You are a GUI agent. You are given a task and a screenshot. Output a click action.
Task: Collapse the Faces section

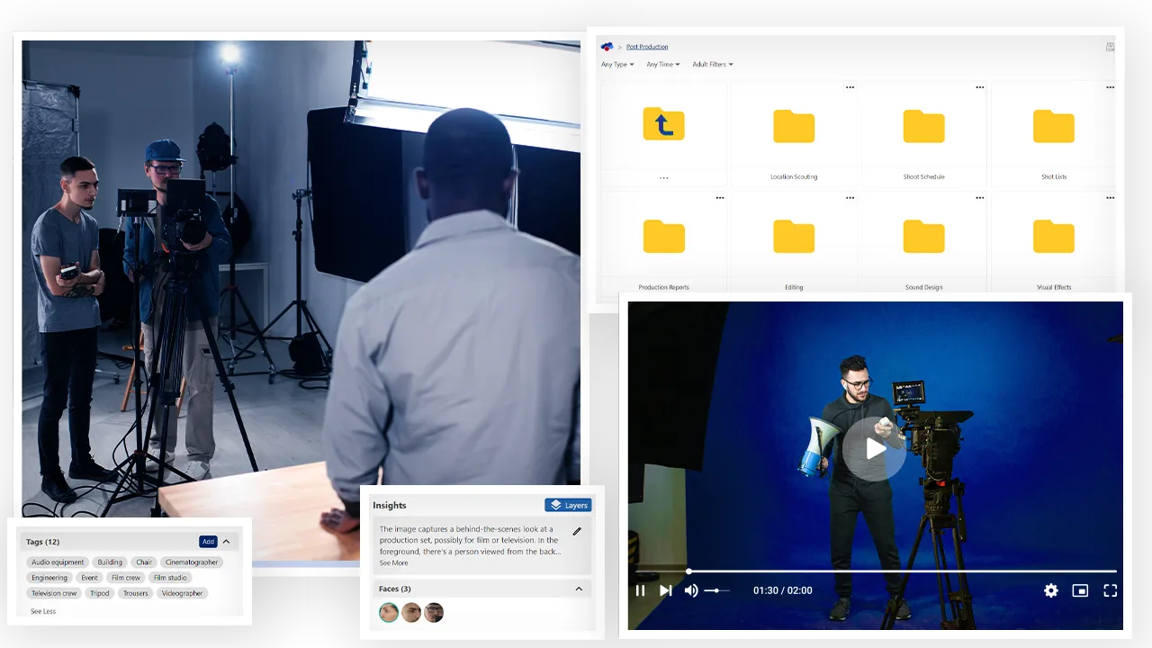(579, 588)
